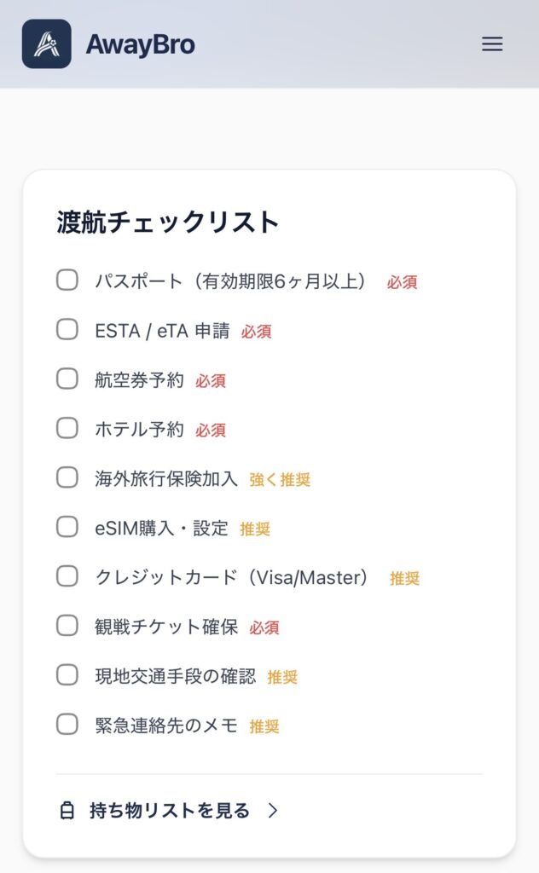539x873 pixels.
Task: Click the 海外旅行保険加入 item label
Action: [166, 478]
